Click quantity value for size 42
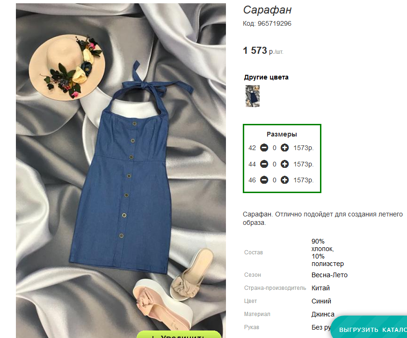 pyautogui.click(x=274, y=148)
